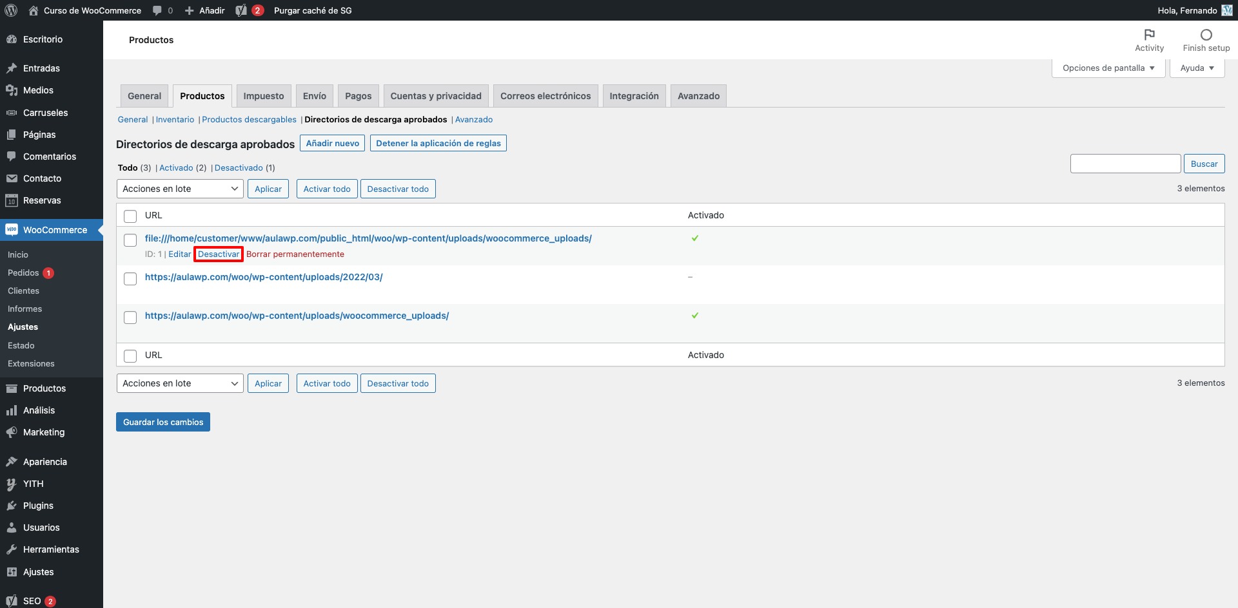The width and height of the screenshot is (1238, 608).
Task: Switch to the Envío settings tab
Action: [314, 96]
